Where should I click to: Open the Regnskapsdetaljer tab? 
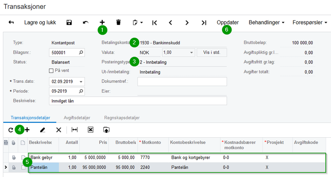tap(122, 117)
